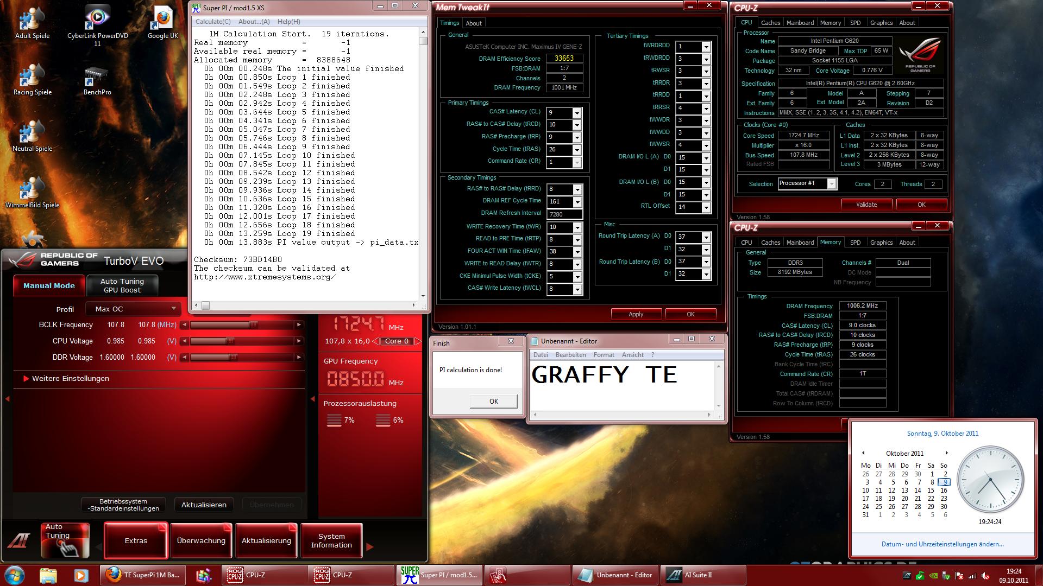1043x586 pixels.
Task: Open the Processor #1 selection dropdown
Action: [x=807, y=184]
